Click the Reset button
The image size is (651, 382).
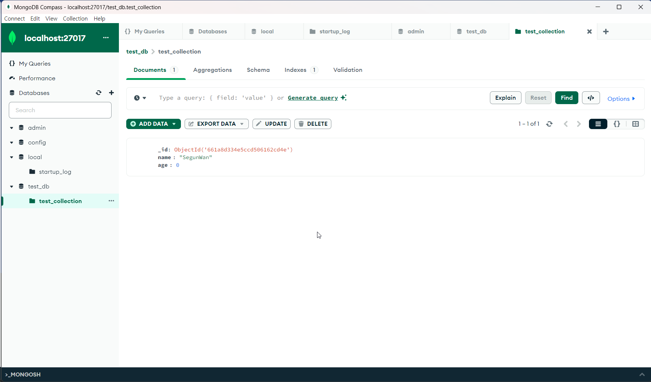click(538, 98)
